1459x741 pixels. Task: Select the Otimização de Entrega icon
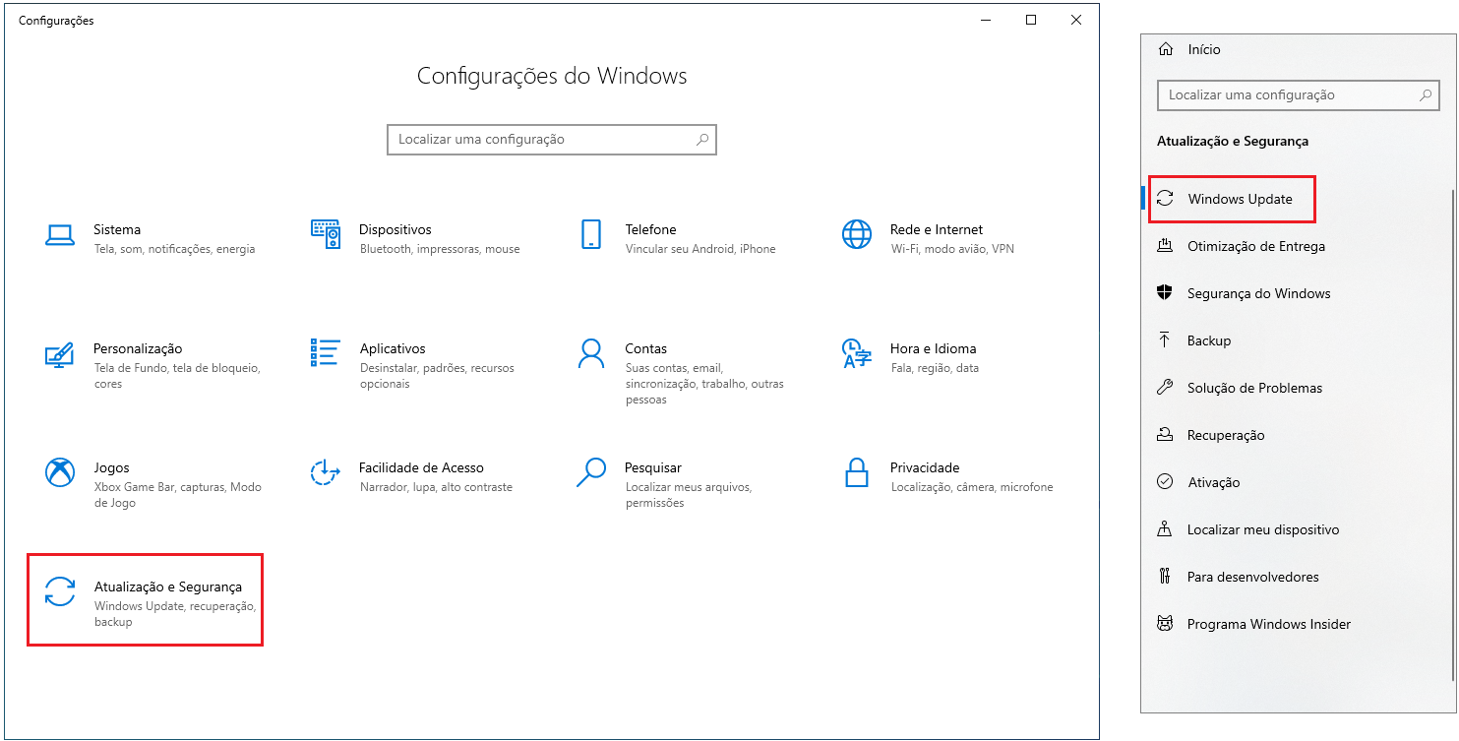1165,246
